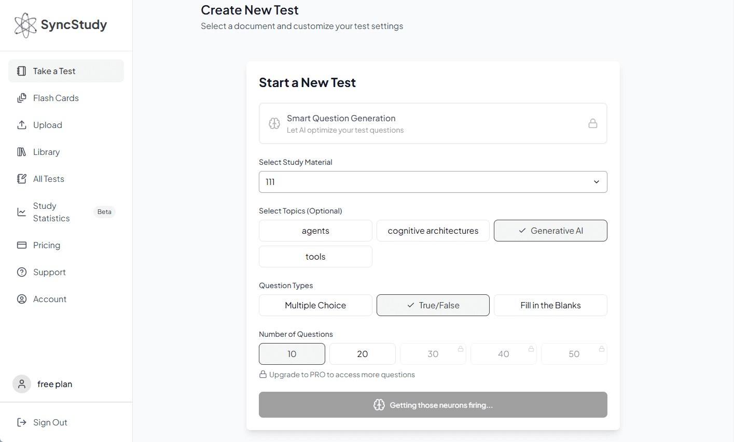Click the lock icon on Smart Question Generation

click(x=592, y=123)
